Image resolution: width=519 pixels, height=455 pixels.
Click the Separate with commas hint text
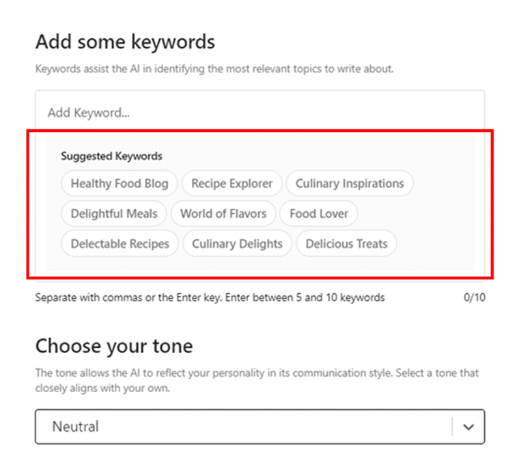click(210, 297)
